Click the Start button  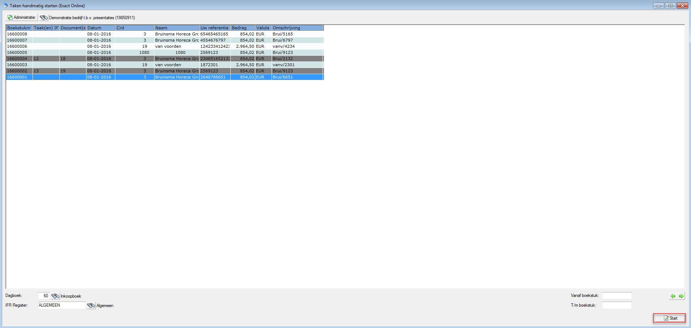669,318
